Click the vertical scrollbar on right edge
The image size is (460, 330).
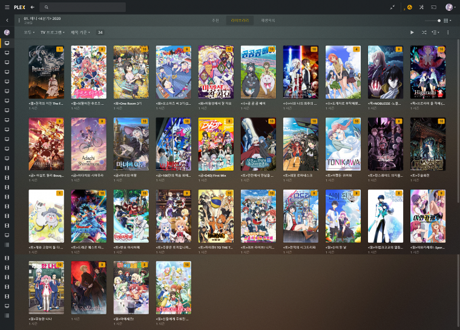[x=458, y=120]
